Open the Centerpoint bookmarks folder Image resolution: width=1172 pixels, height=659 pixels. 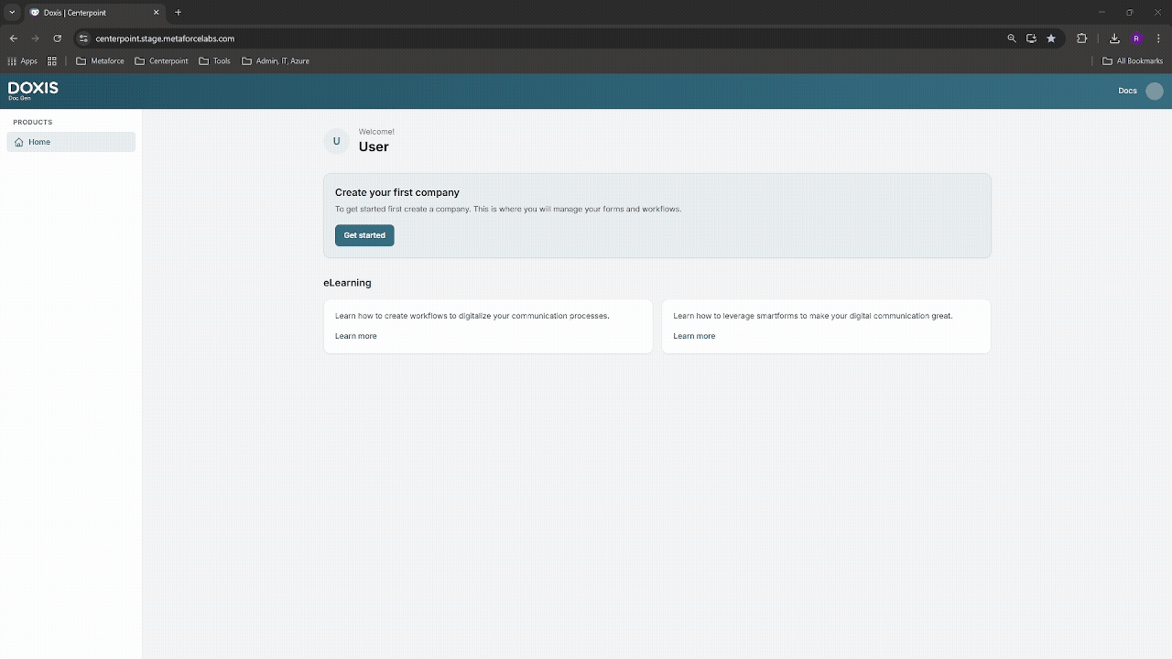(161, 61)
